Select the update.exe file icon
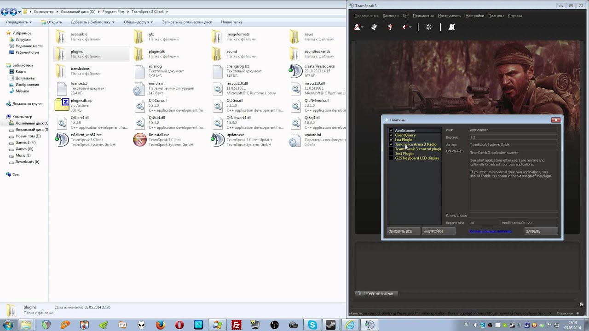Image resolution: width=589 pixels, height=331 pixels. click(218, 140)
